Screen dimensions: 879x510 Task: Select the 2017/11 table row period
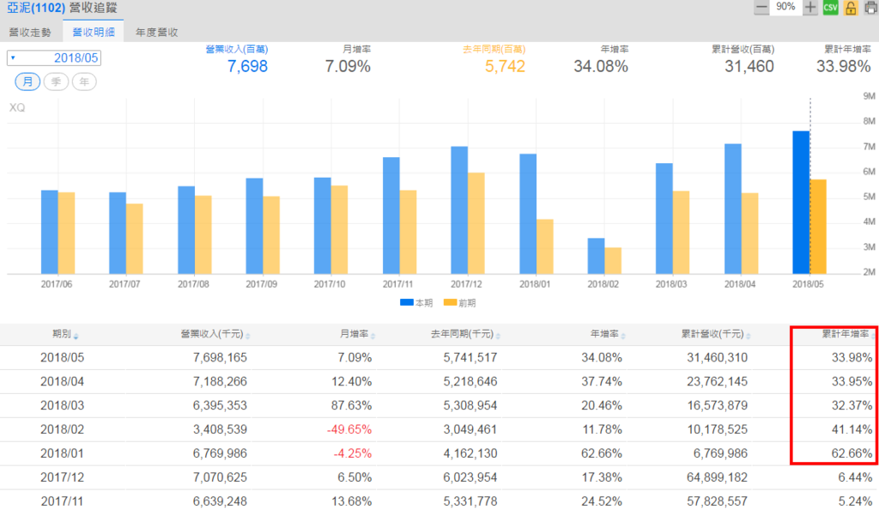click(62, 501)
